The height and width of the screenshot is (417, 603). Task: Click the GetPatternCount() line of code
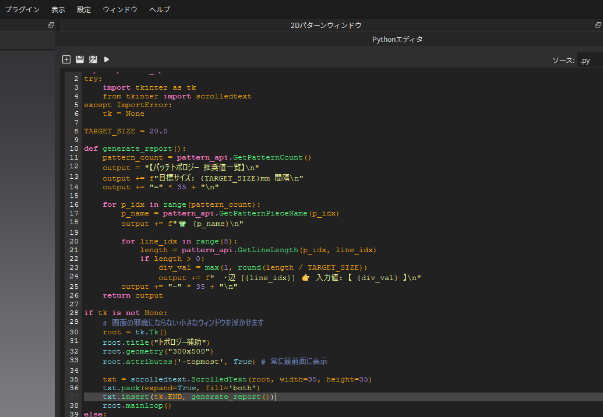[x=207, y=158]
